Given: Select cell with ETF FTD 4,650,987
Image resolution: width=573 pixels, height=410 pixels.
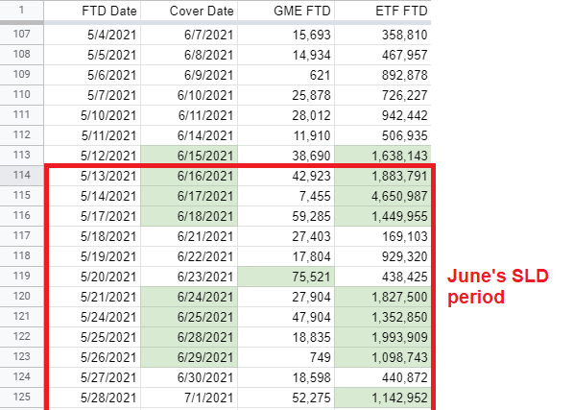Looking at the screenshot, I should point(383,196).
